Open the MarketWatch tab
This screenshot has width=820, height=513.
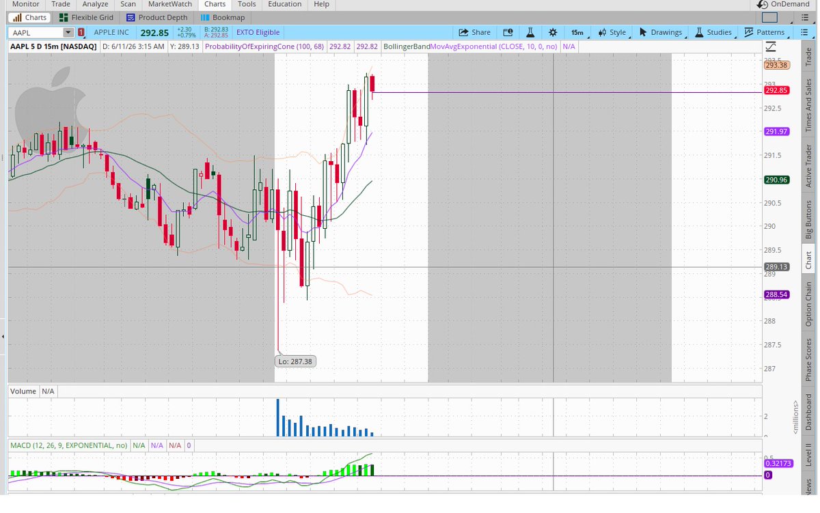(170, 4)
